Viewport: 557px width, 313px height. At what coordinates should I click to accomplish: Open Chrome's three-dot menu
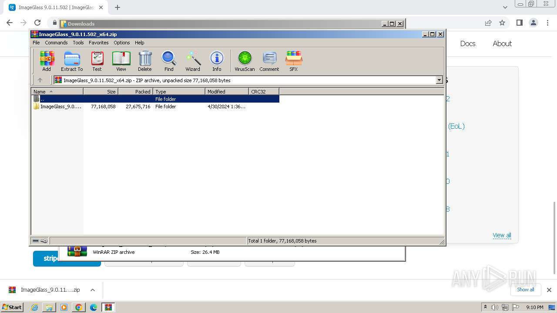point(547,23)
